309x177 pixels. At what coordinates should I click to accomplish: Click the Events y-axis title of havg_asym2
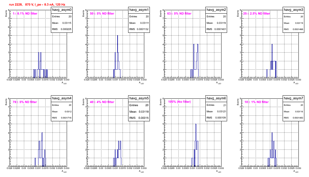(x=161, y=13)
